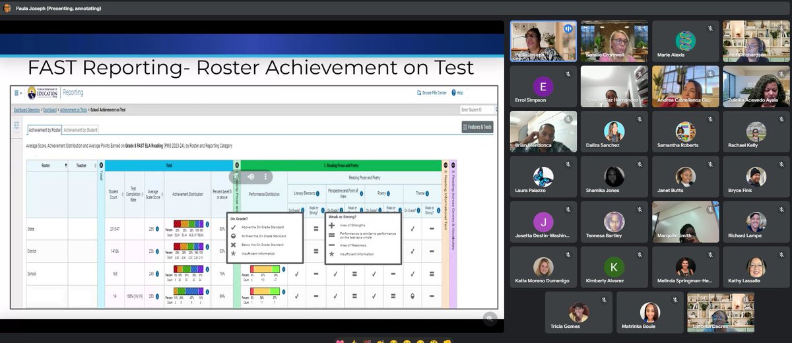Click the Enter Student ID search field
The height and width of the screenshot is (343, 792).
coord(476,110)
